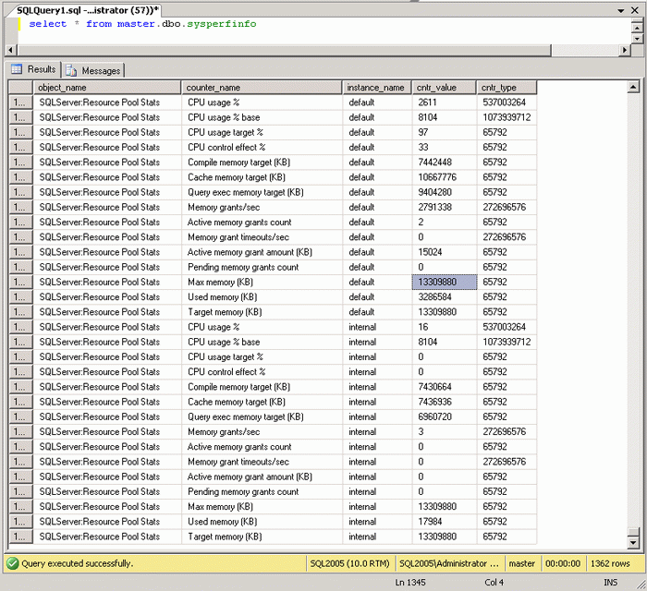Close the SQLQuery1.sql query window
This screenshot has width=647, height=591.
635,10
